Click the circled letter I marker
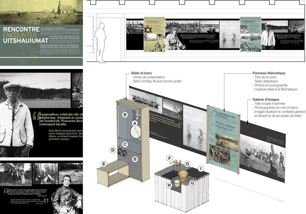The height and width of the screenshot is (214, 306). click(x=201, y=169)
